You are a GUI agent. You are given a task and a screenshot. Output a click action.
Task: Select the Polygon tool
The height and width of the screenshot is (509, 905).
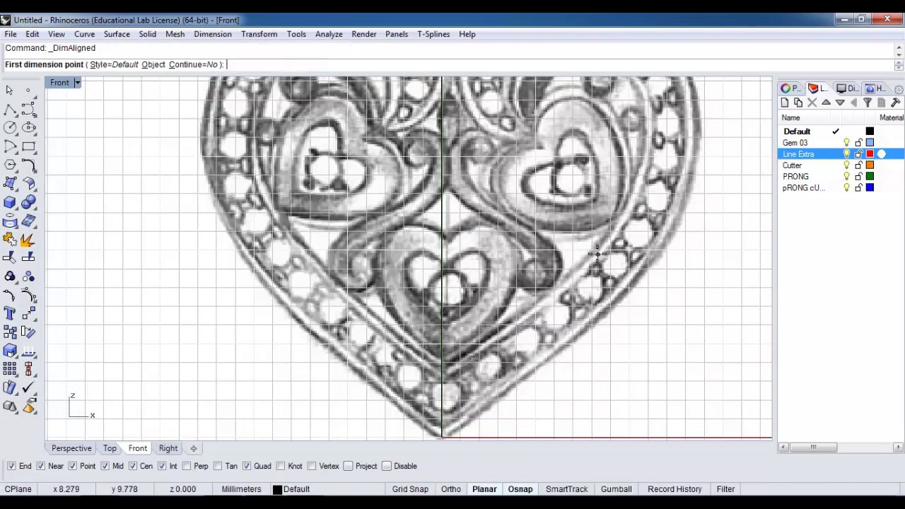(x=10, y=165)
